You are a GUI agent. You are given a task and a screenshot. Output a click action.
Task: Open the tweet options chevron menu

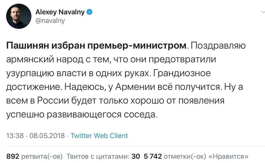(262, 12)
